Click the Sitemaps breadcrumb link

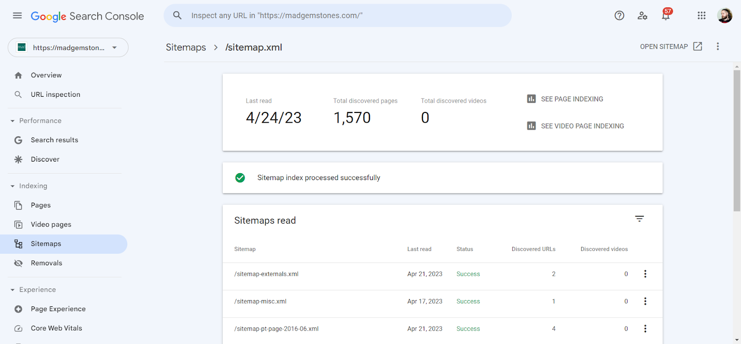[186, 47]
